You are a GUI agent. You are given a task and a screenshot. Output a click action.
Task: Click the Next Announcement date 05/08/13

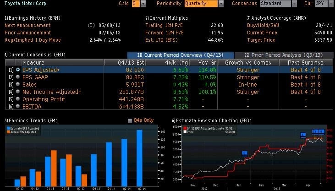(x=110, y=25)
